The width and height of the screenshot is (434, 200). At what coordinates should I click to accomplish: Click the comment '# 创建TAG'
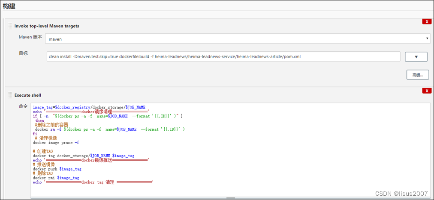point(42,151)
